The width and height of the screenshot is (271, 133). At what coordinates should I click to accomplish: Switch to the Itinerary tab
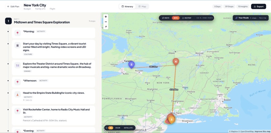tap(127, 7)
